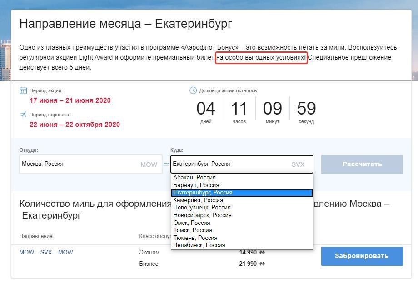
Task: Click the miles symbol next to 14 990
Action: coord(262,252)
